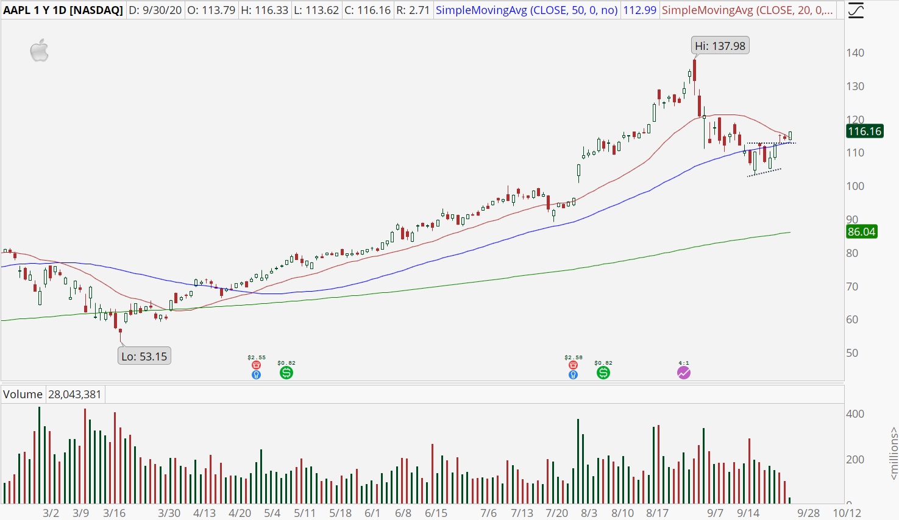Click the 9/28 date axis label

pyautogui.click(x=809, y=513)
